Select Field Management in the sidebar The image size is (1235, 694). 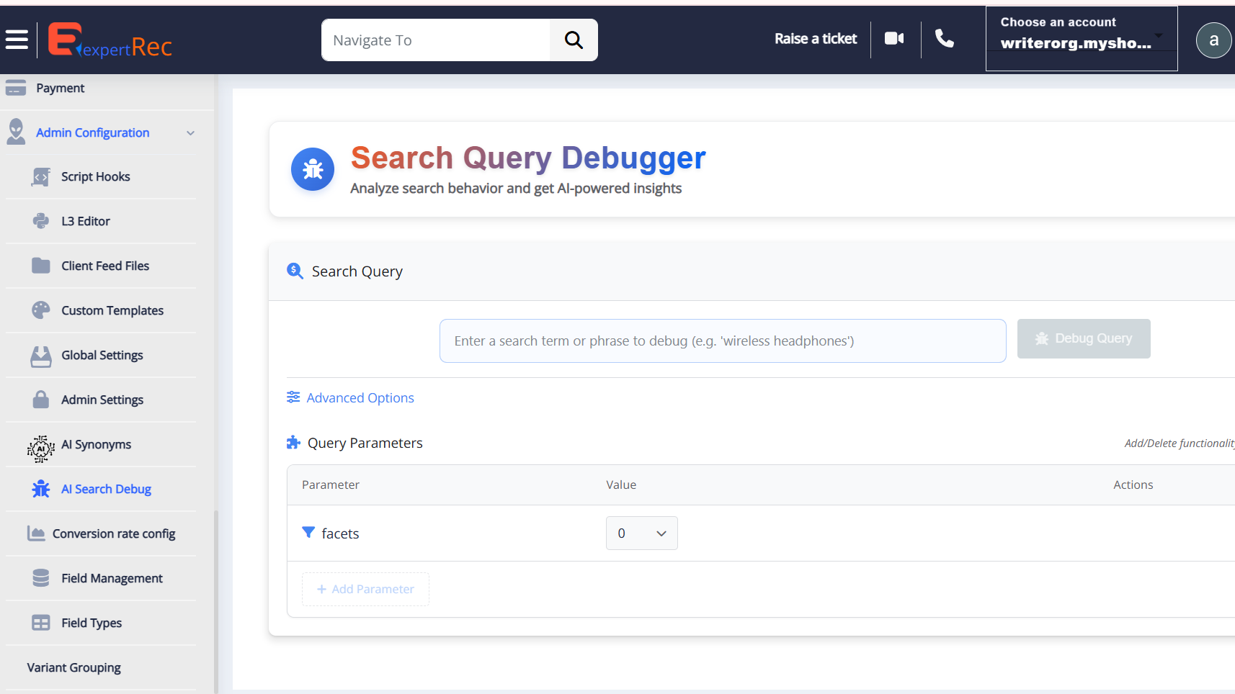112,579
